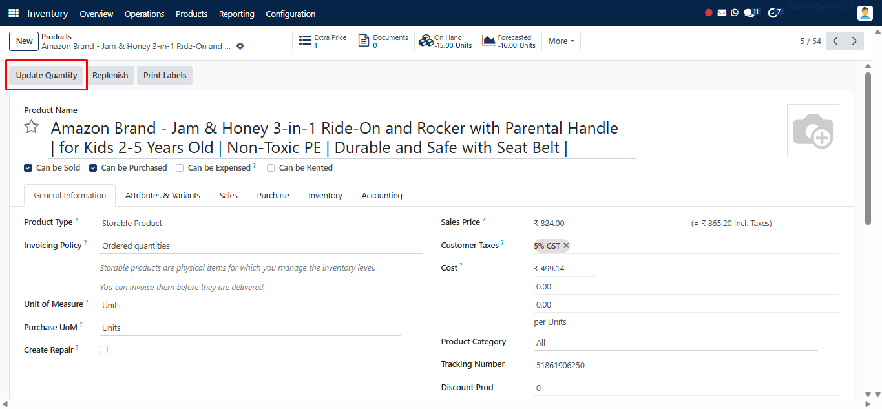Mark product as favorite with star icon
The image size is (882, 409).
pyautogui.click(x=32, y=127)
